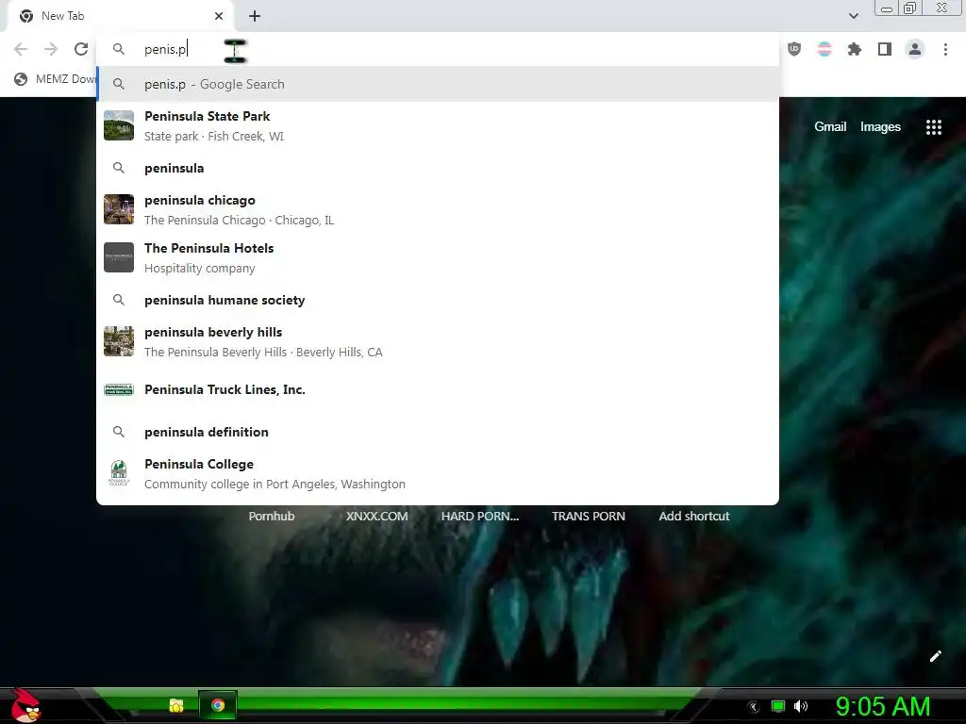This screenshot has height=724, width=966.
Task: Click the Peninsula College logo thumbnail
Action: click(x=119, y=473)
